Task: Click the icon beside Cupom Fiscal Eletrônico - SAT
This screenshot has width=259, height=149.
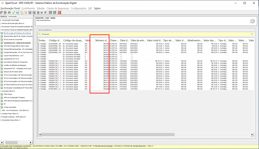Action: tap(2, 56)
